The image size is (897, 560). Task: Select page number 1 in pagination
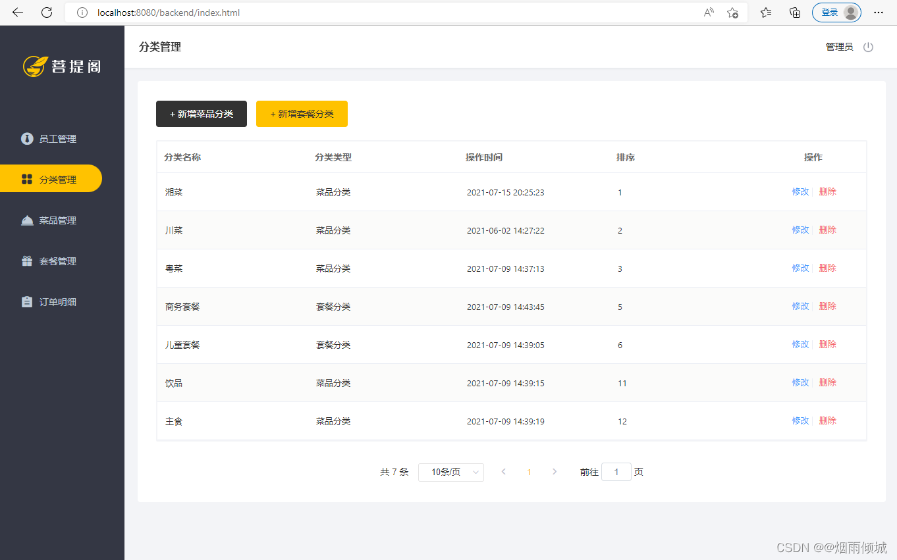[529, 472]
